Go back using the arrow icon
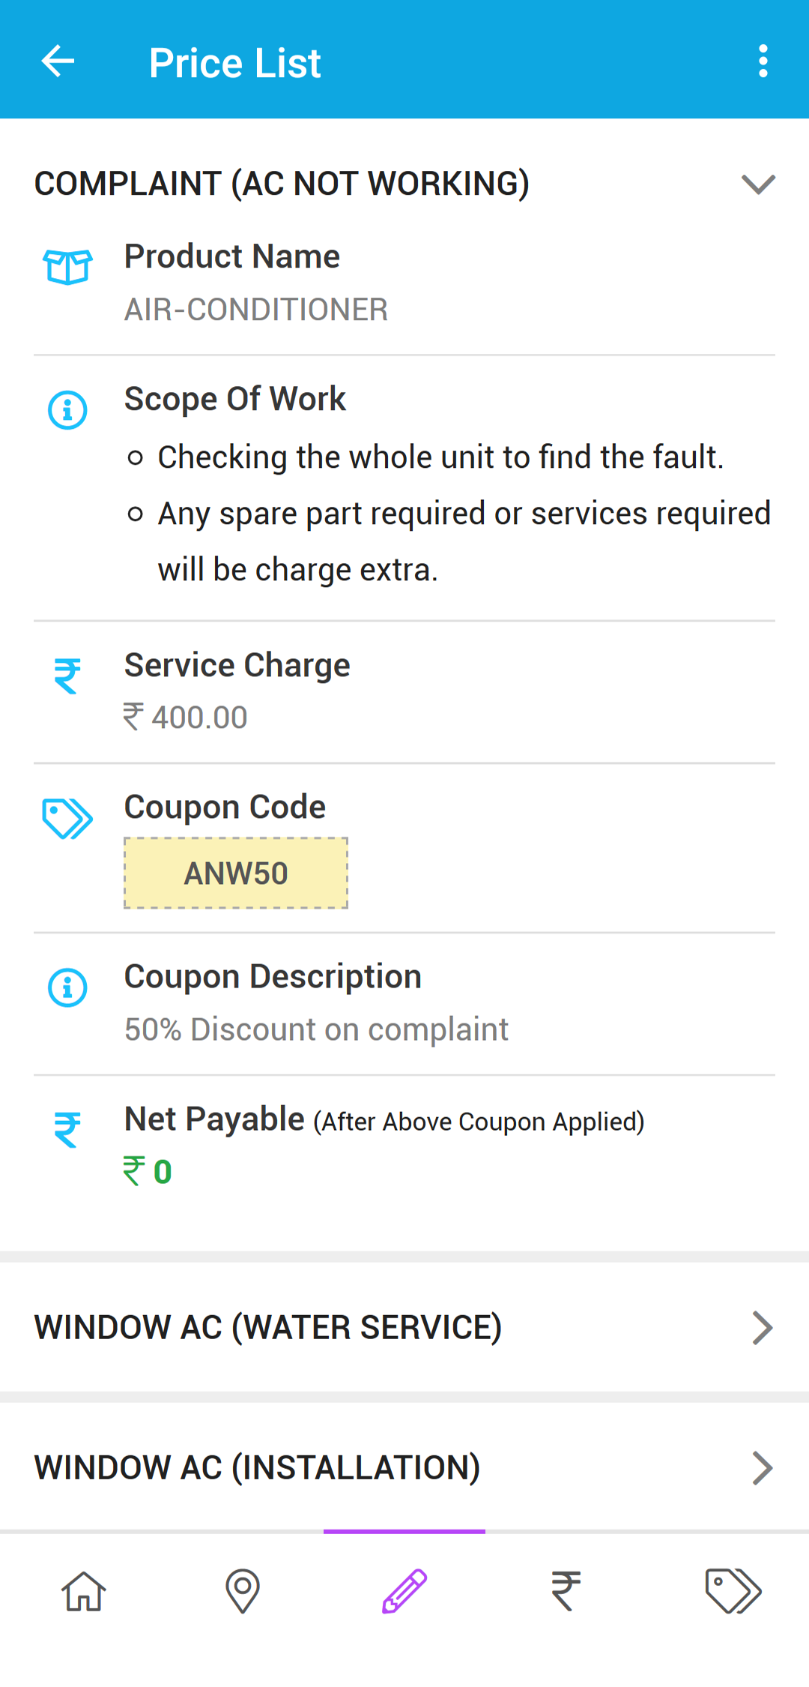Screen dimensions: 809x1687 tap(58, 61)
